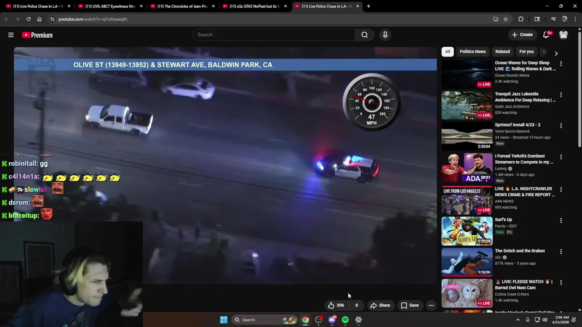The height and width of the screenshot is (327, 582).
Task: Open the YouTube account avatar menu
Action: [x=563, y=35]
